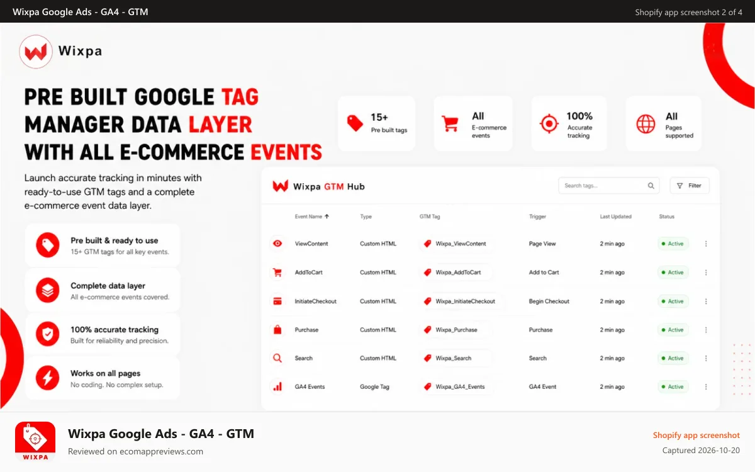The image size is (755, 472).
Task: Click the tag icon beside Wixpa_Search
Action: [428, 358]
